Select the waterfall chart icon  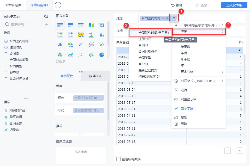[81, 45]
